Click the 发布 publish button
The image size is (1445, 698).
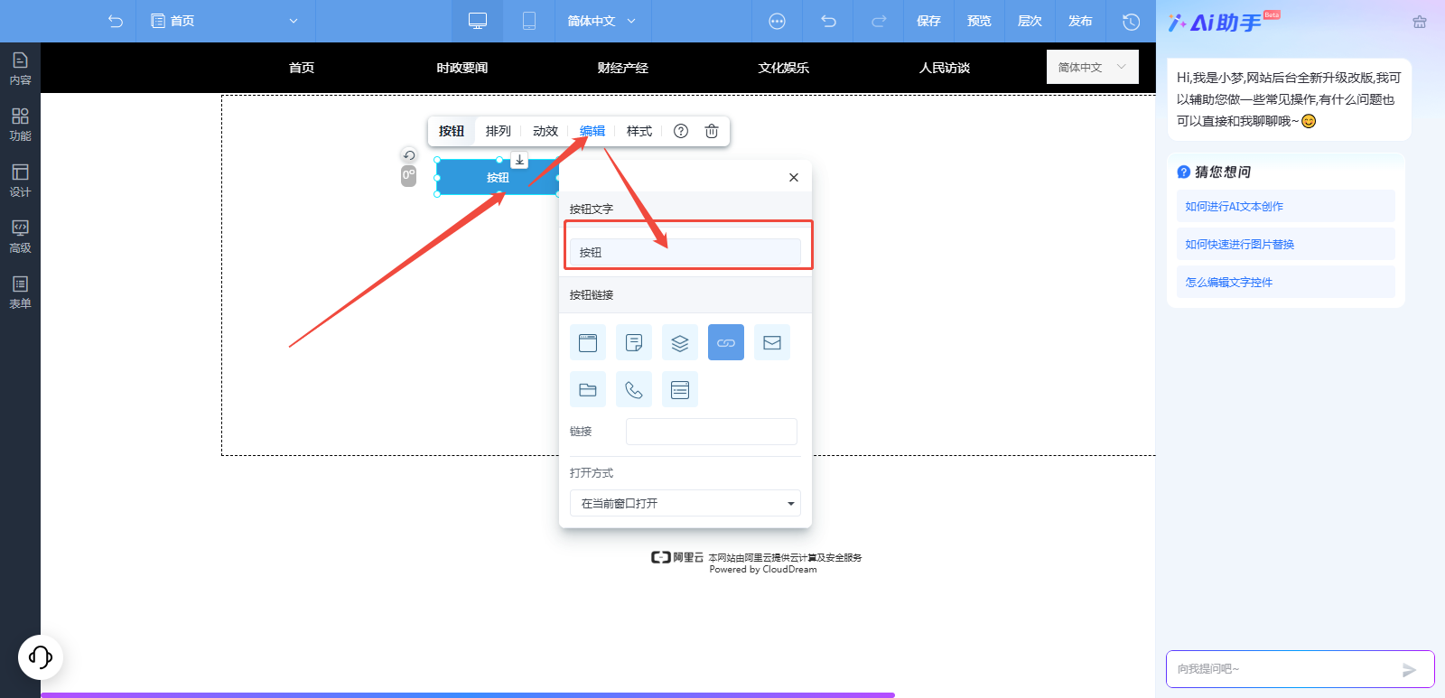[1080, 21]
